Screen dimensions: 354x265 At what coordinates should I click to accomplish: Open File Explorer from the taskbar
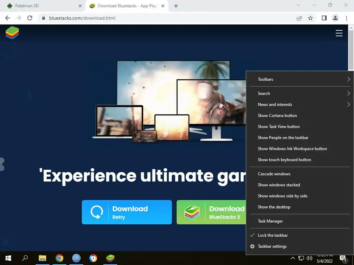pos(43,258)
